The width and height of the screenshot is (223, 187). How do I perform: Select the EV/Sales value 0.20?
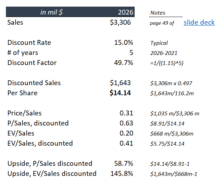(126, 133)
